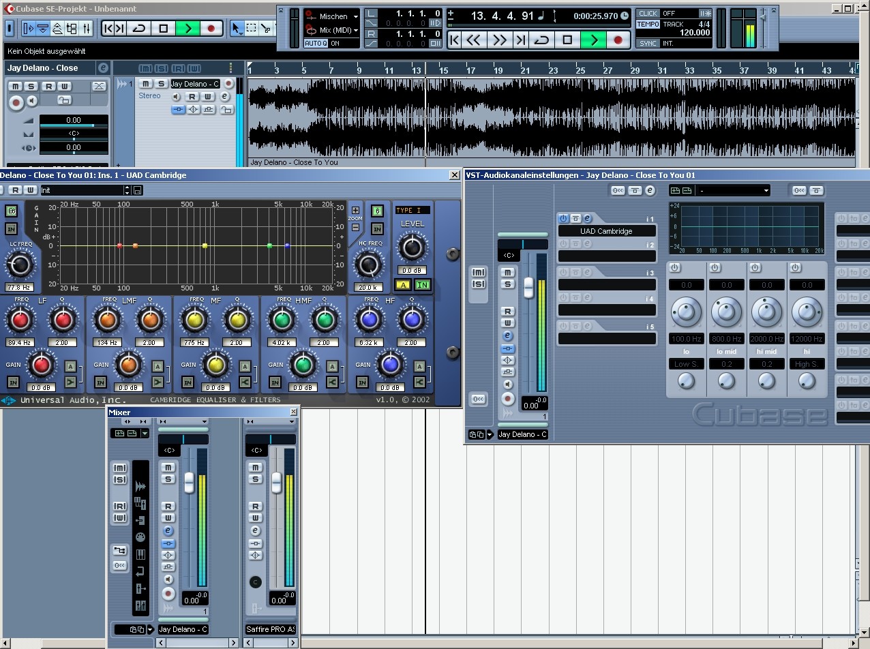Record-enable the Jay Delano track in the track list
This screenshot has width=870, height=649.
coord(228,84)
